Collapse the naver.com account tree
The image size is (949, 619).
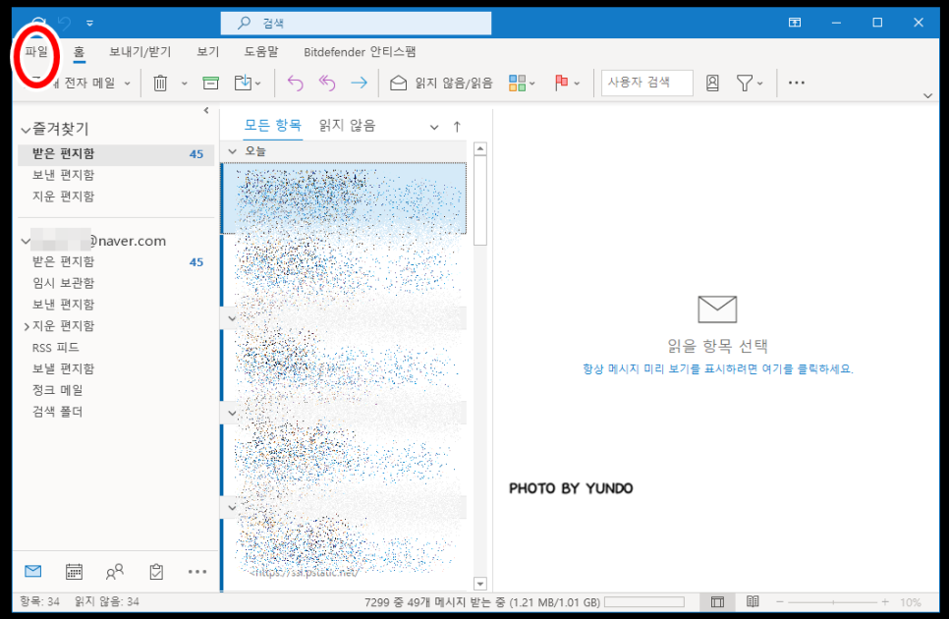point(26,241)
